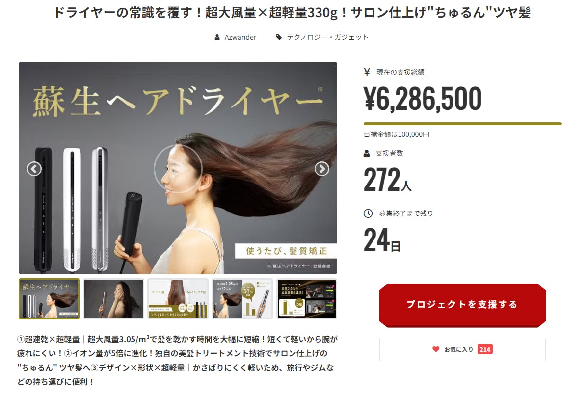Click the プロジェクトを支援する button
586x397 pixels.
tap(463, 305)
